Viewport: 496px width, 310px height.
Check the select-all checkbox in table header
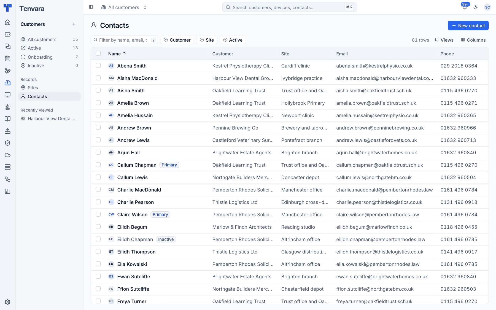point(98,53)
